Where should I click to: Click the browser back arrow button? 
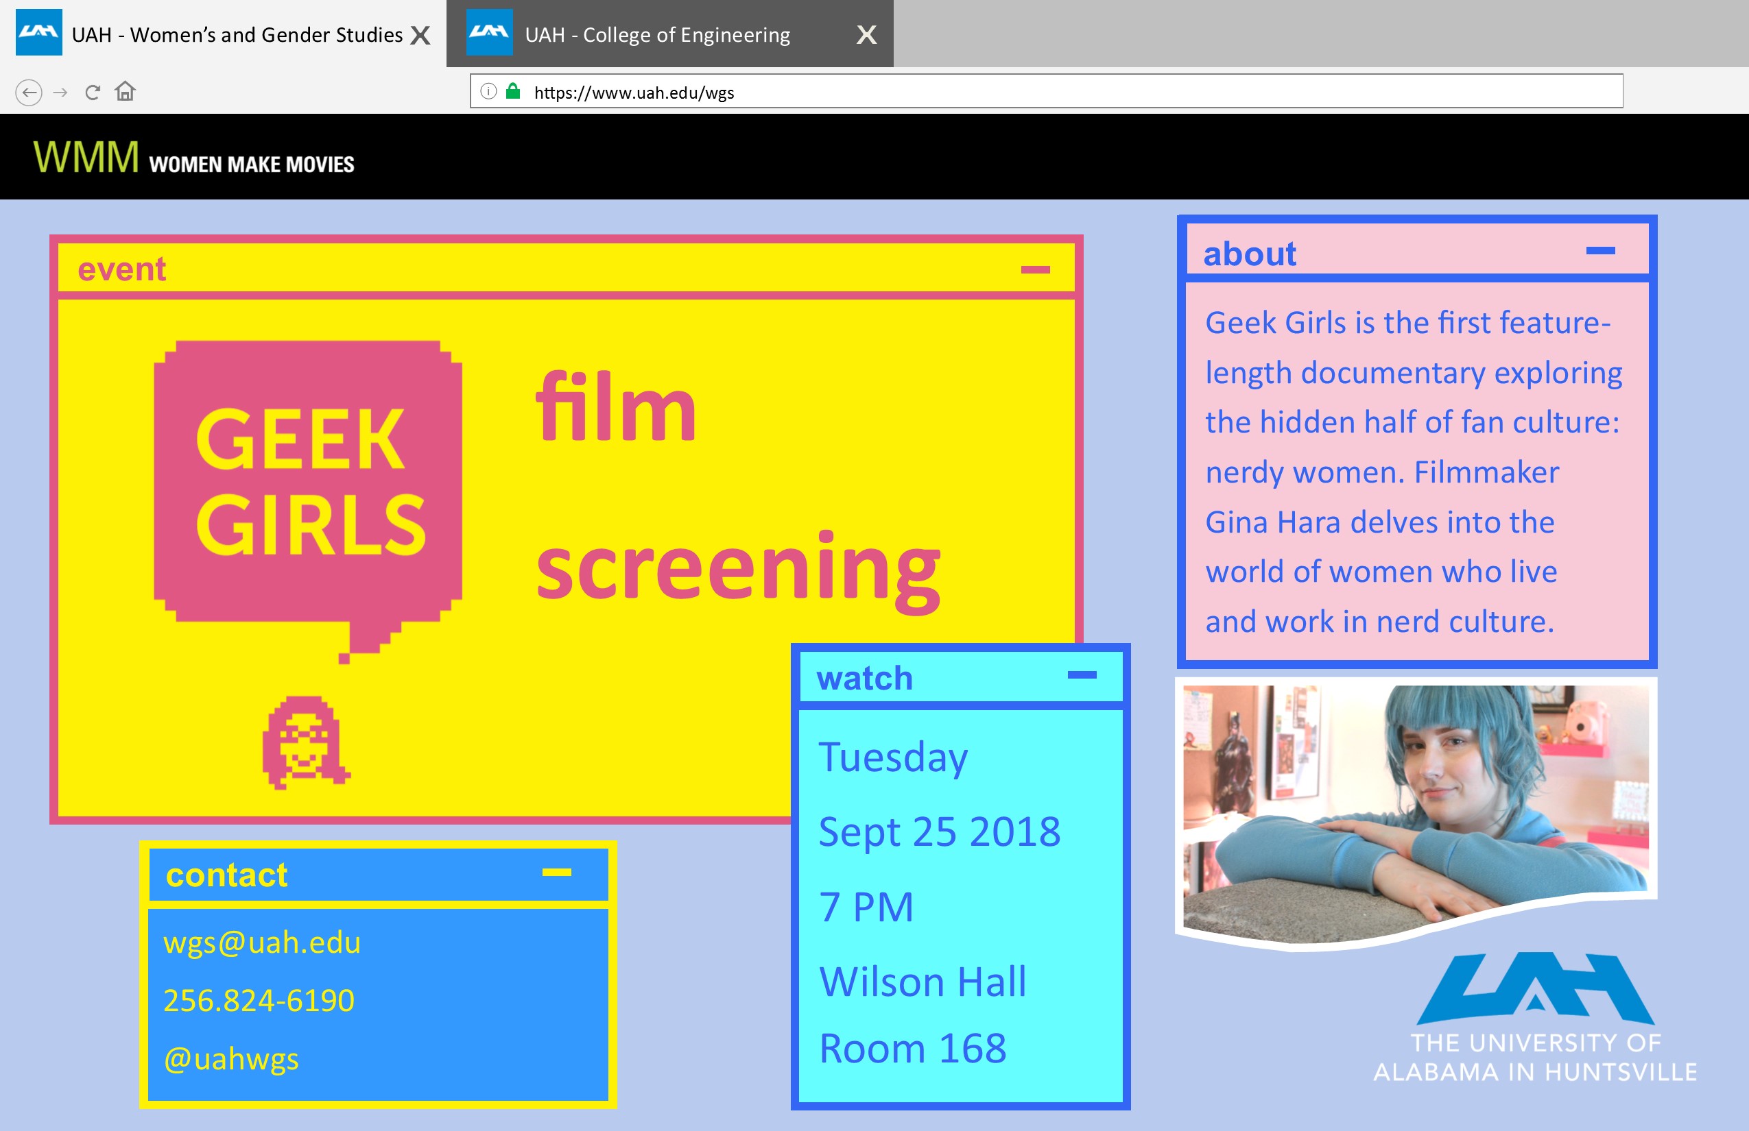click(x=29, y=93)
